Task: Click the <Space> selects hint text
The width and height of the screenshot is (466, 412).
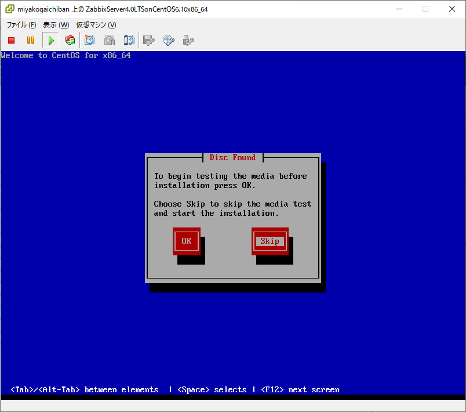Action: click(x=212, y=390)
